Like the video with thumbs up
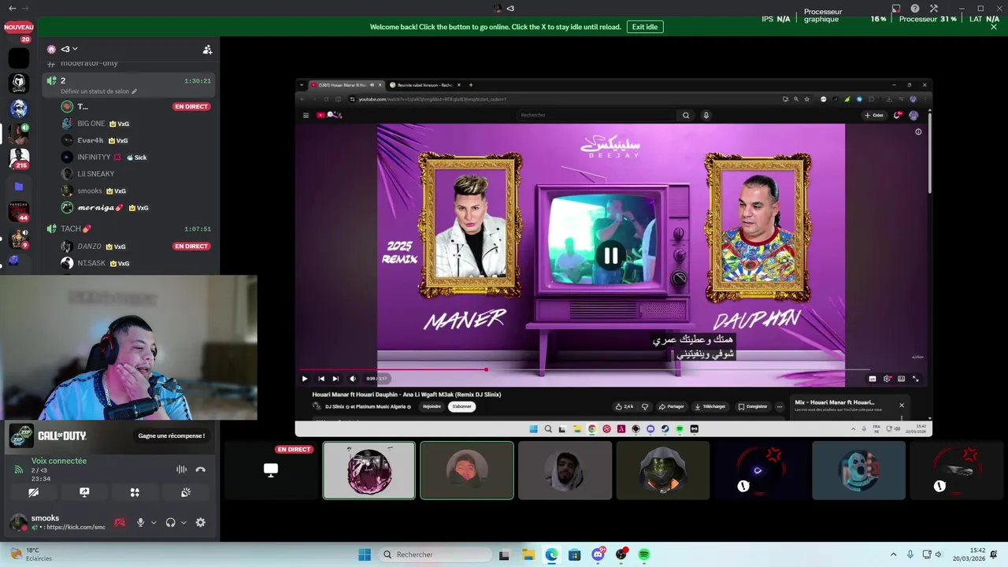The image size is (1008, 567). 624,406
